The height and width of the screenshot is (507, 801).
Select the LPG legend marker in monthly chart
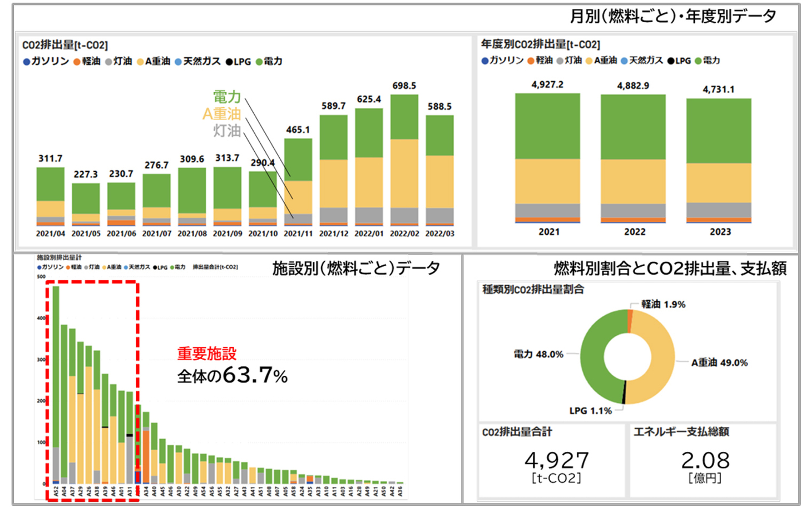(x=228, y=61)
